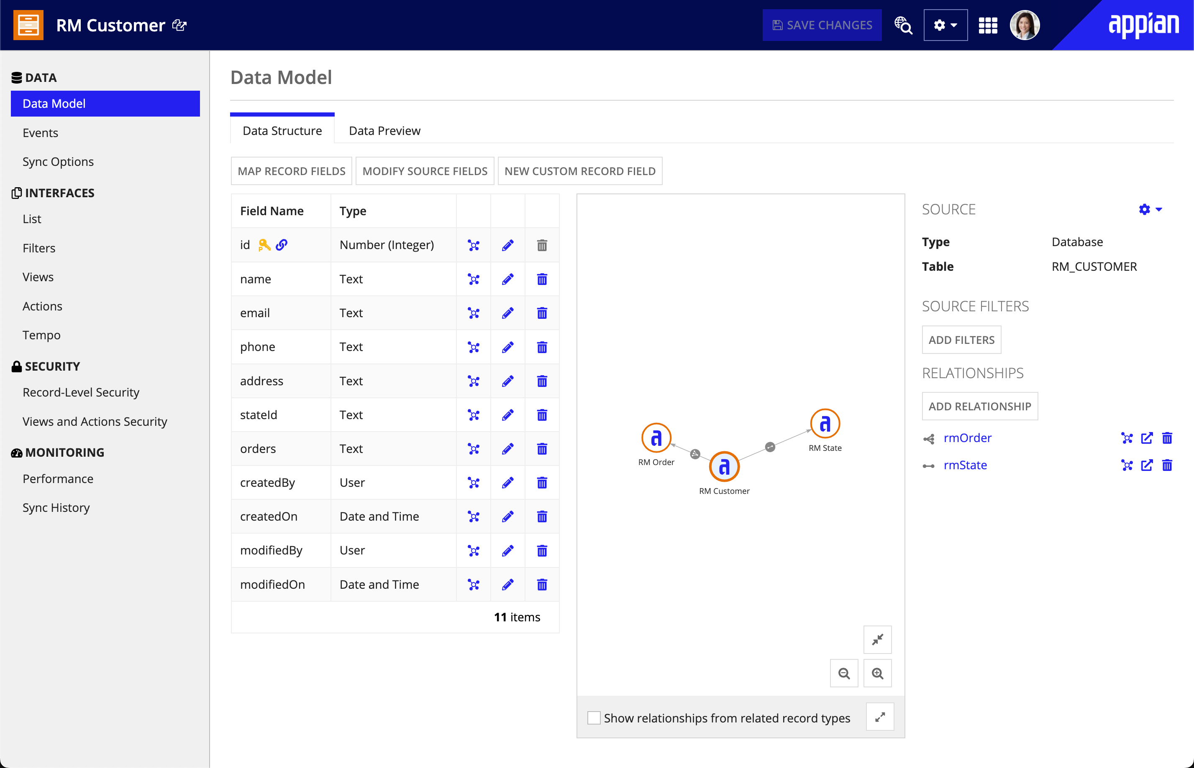
Task: Open the user profile avatar
Action: (1024, 25)
